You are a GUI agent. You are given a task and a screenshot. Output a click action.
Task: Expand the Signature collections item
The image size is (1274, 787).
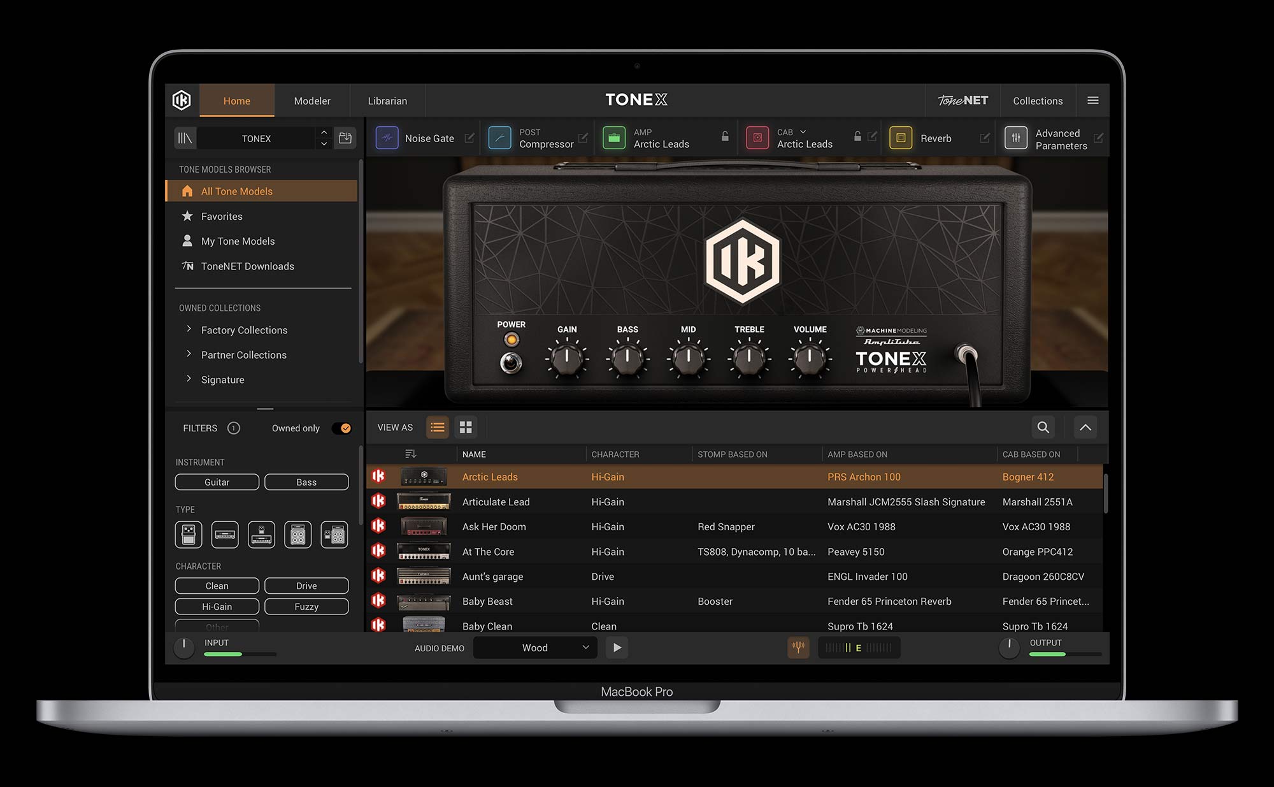coord(189,379)
